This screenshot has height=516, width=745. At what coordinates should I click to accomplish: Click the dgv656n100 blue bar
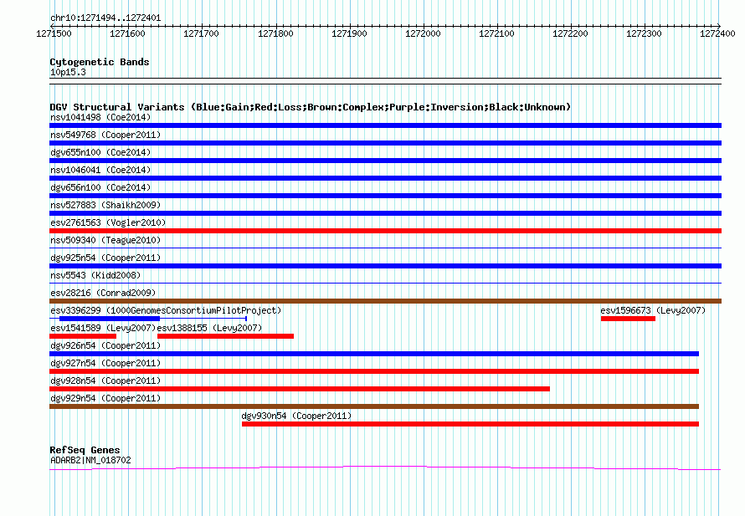coord(385,196)
